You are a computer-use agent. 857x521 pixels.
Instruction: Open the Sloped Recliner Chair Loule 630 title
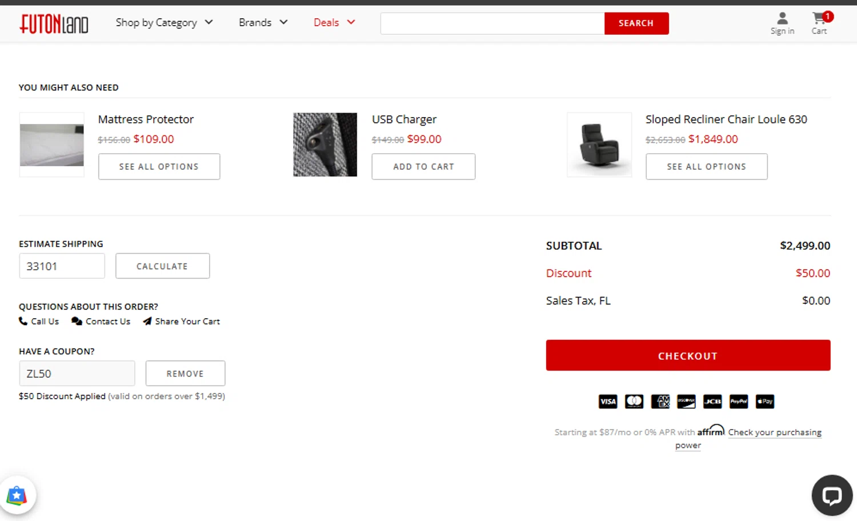pos(726,119)
